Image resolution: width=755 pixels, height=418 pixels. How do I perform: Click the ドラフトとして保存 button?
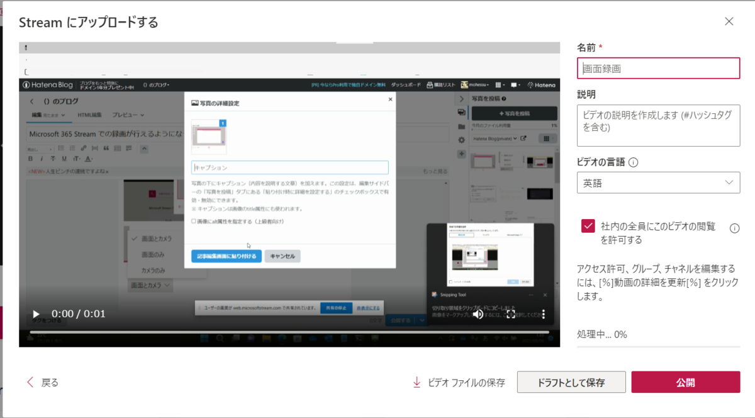coord(571,381)
